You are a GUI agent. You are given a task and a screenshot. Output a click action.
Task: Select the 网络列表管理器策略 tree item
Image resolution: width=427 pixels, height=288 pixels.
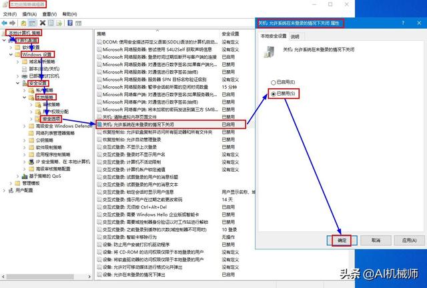point(55,133)
